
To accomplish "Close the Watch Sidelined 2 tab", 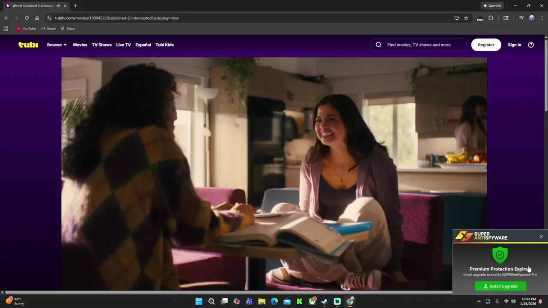I will 65,6.
